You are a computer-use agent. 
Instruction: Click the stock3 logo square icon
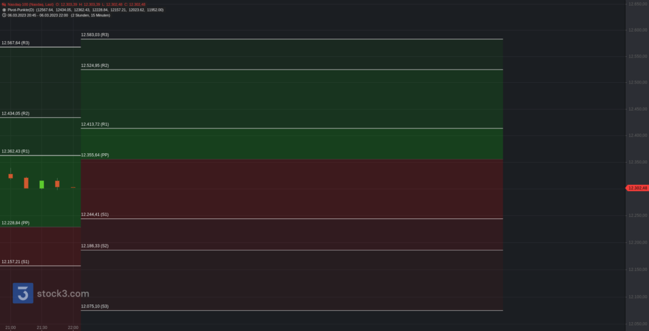coord(23,293)
